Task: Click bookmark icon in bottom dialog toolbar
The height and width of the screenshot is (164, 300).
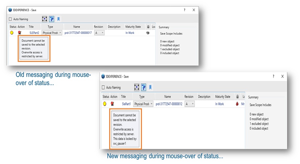Action: click(x=151, y=87)
